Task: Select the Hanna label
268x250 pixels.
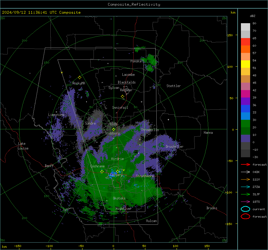Action: click(x=208, y=133)
